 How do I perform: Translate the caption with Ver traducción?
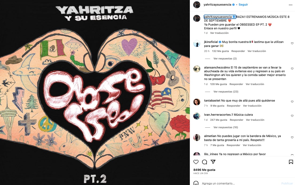[219, 33]
